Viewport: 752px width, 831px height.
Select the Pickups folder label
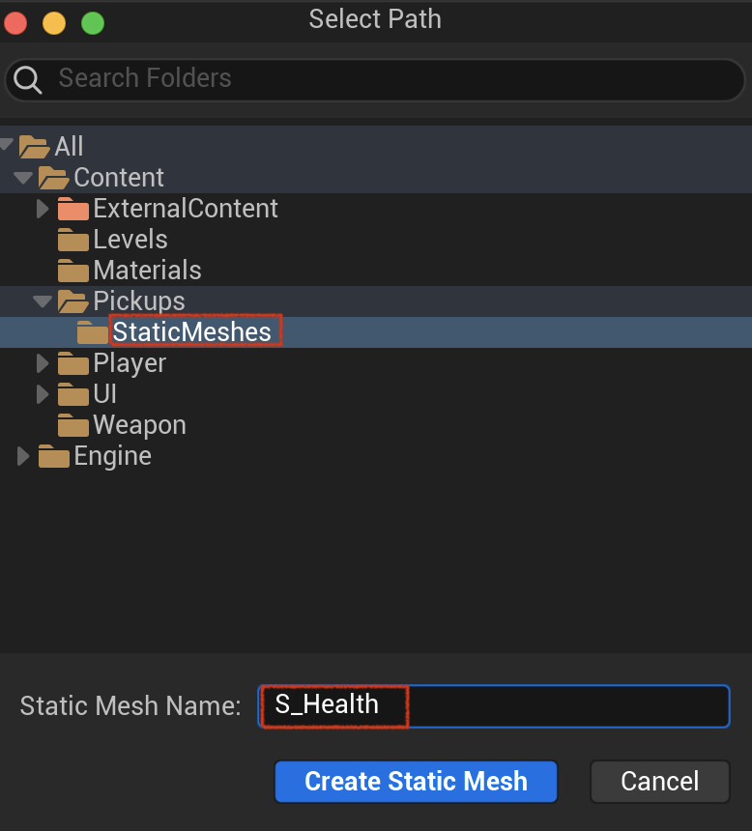pos(139,301)
